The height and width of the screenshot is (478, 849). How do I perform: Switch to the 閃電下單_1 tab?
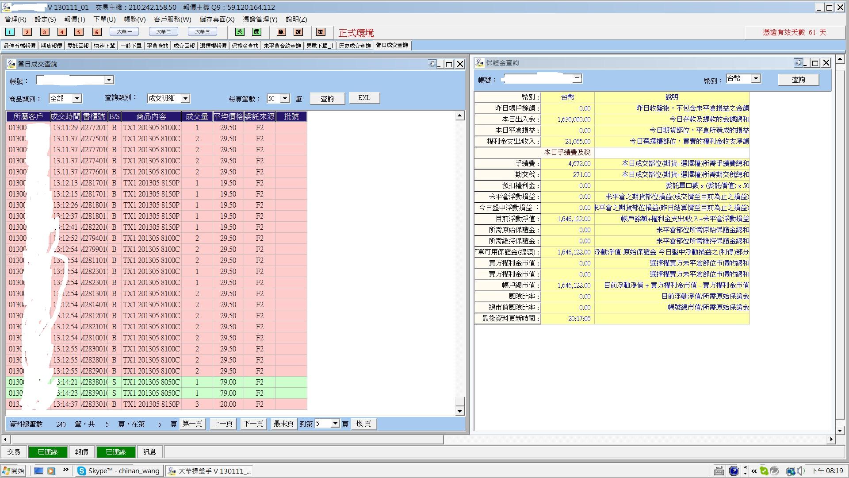(320, 46)
